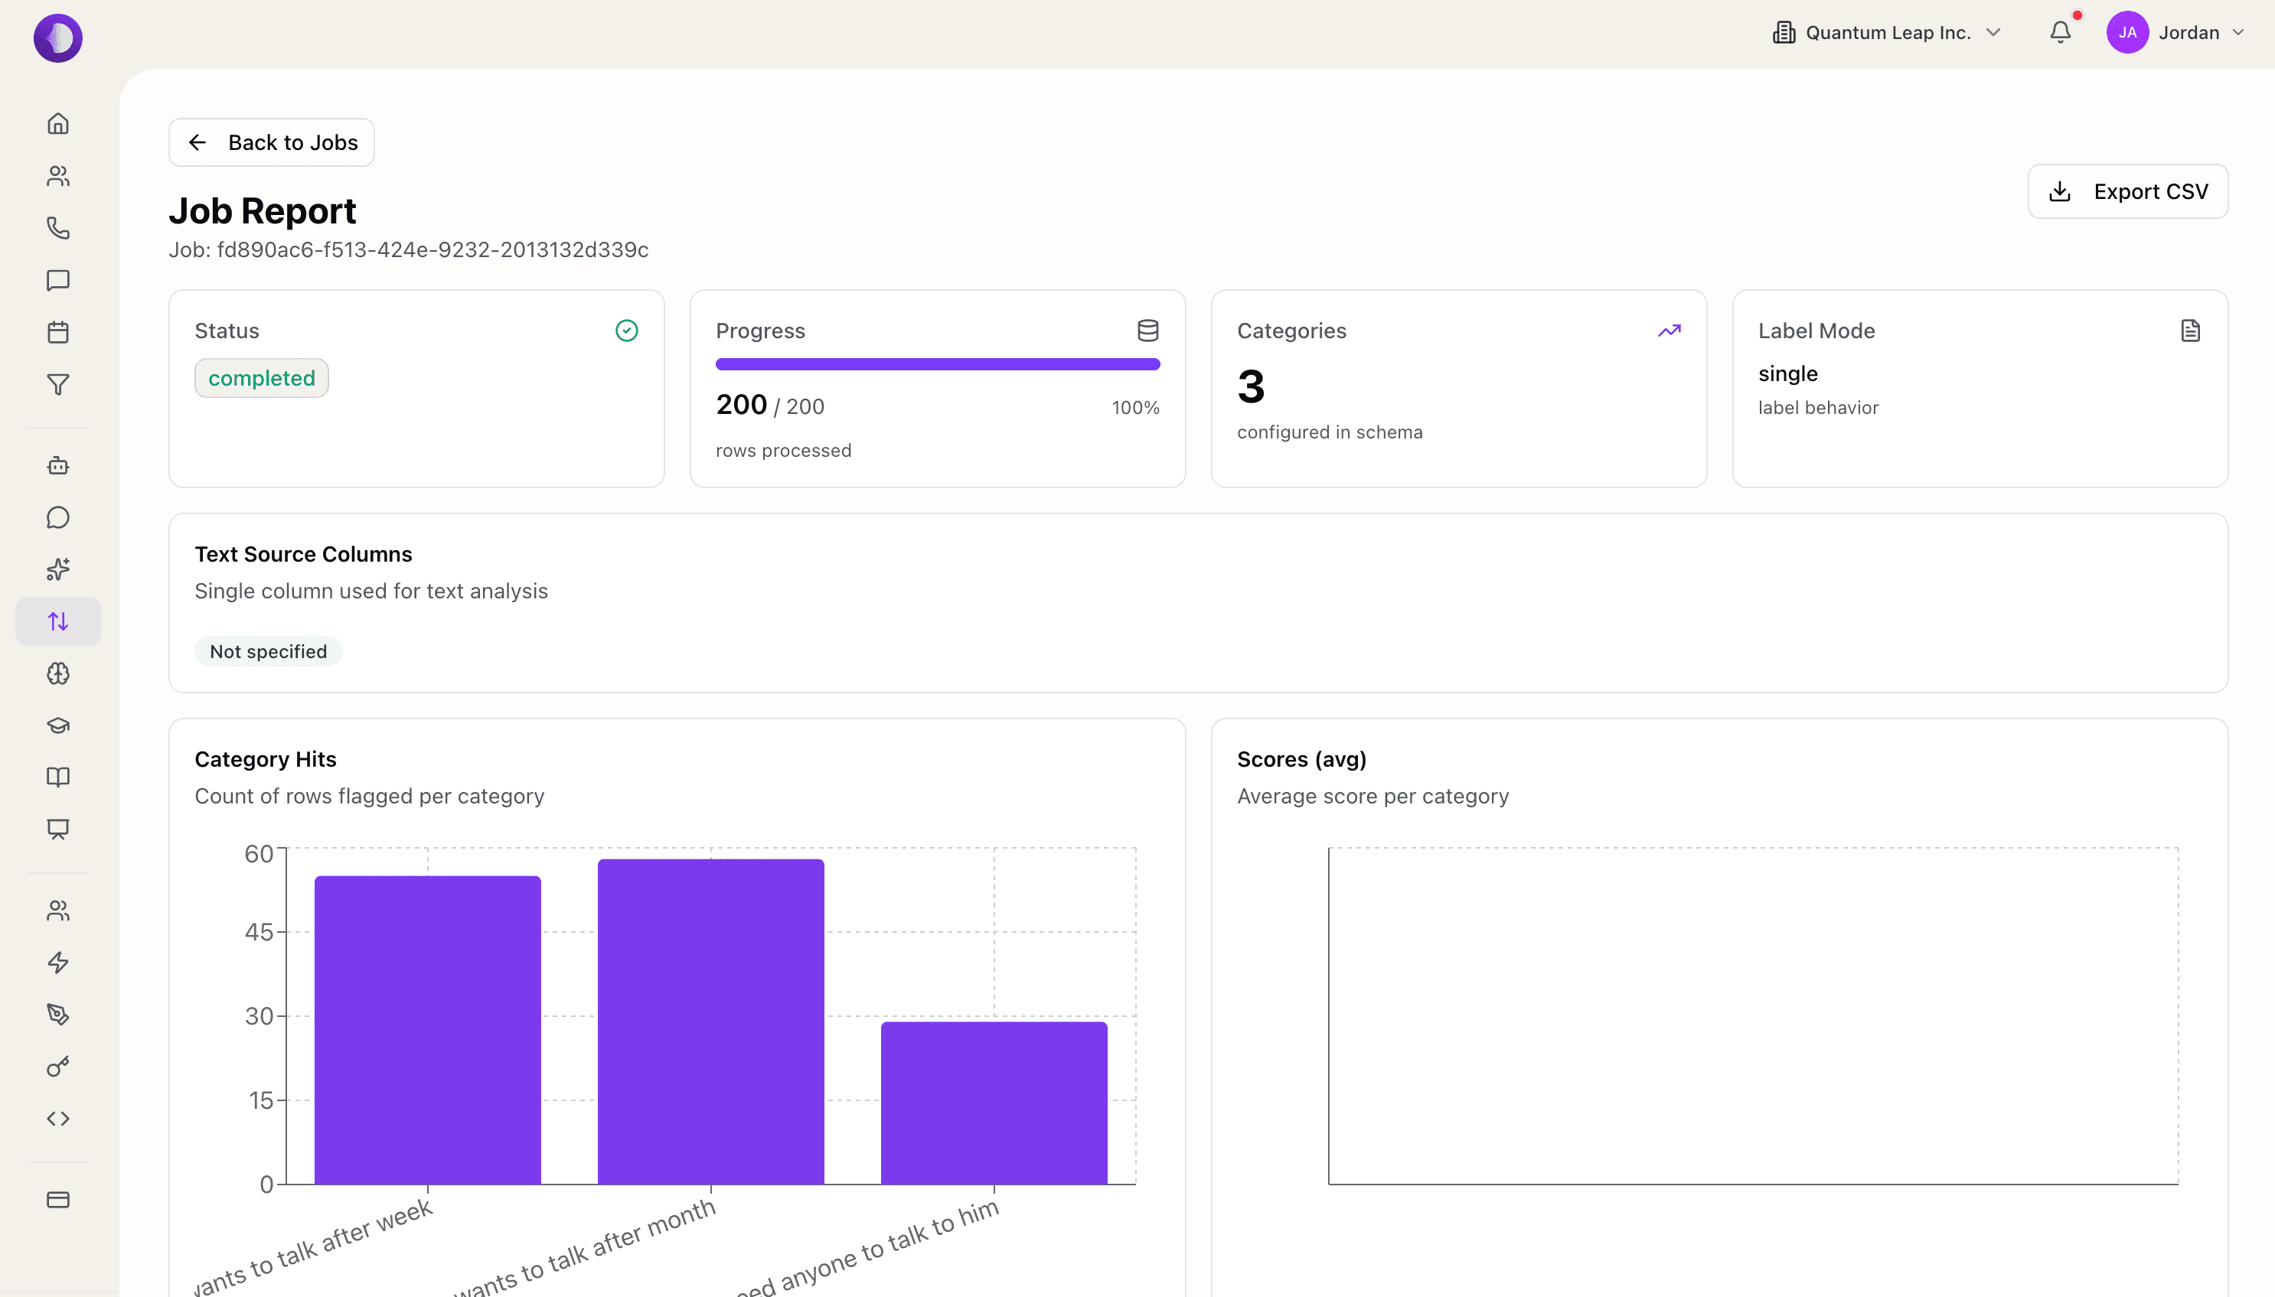Select the phone calls icon in sidebar

(57, 229)
